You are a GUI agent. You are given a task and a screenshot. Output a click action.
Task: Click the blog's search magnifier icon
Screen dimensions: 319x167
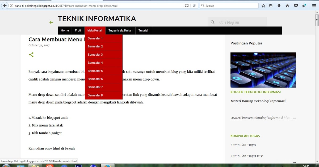[212, 22]
